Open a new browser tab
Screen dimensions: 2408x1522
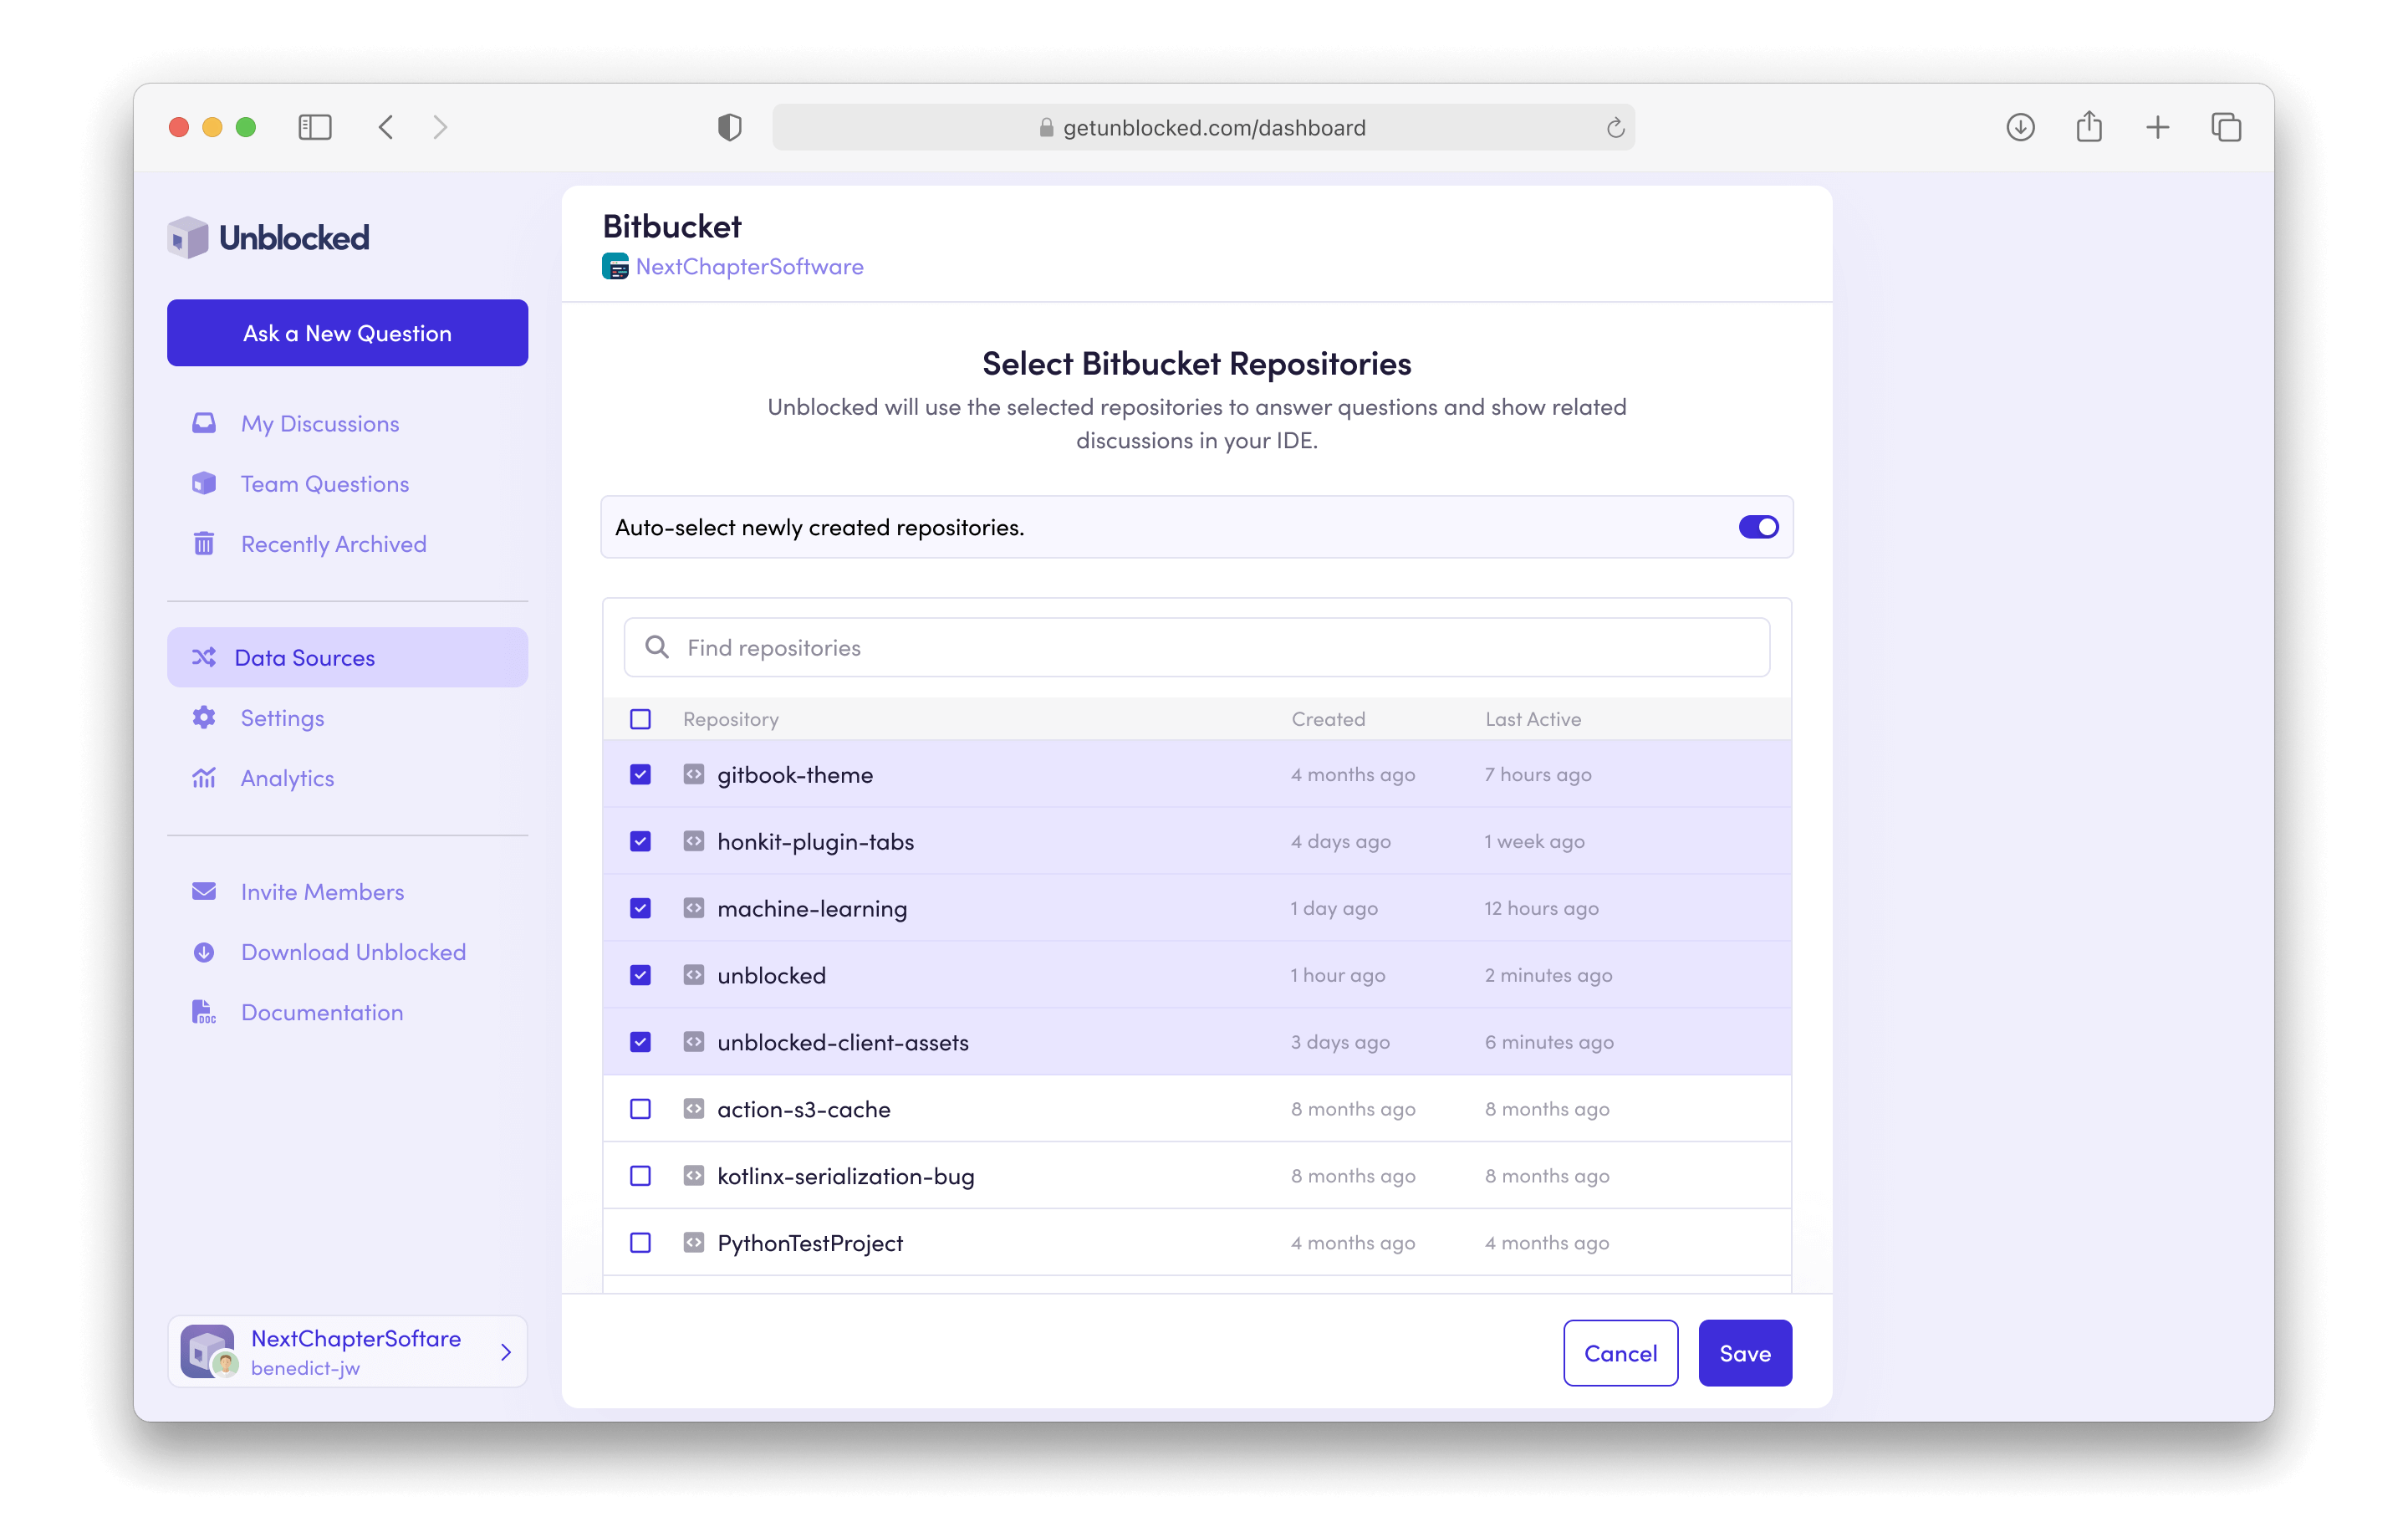[2158, 127]
